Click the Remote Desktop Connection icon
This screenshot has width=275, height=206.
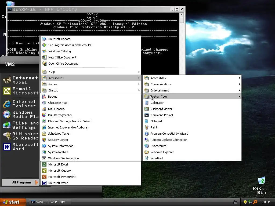(147, 140)
